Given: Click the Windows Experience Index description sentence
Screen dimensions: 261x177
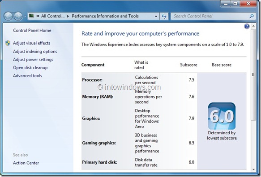Looking at the screenshot, I should [163, 45].
